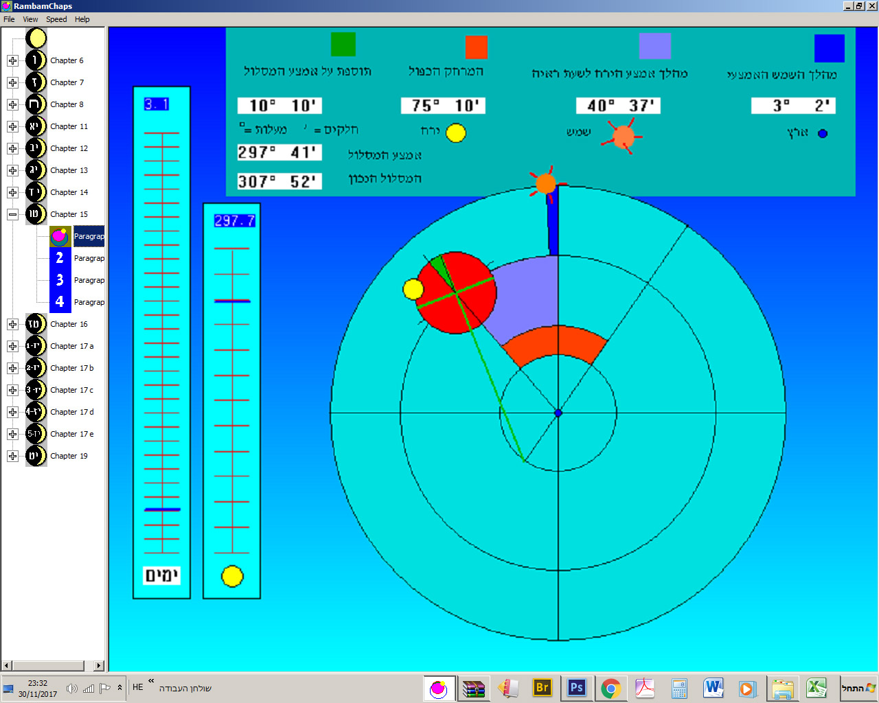Click the tree panel's right scroll arrow

tap(98, 665)
